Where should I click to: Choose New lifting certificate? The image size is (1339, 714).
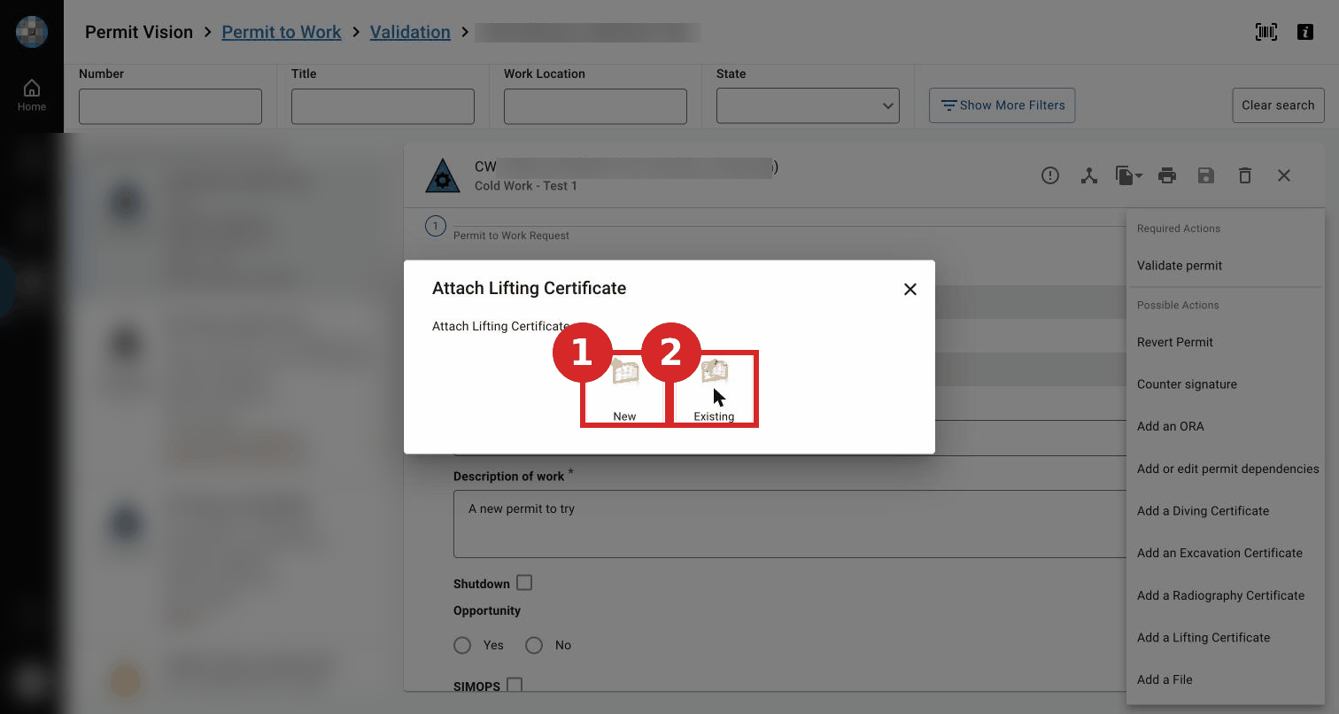[x=624, y=389]
